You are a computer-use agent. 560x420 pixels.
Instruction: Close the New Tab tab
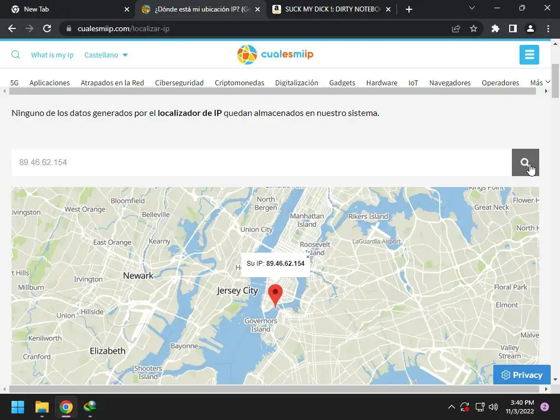click(127, 9)
